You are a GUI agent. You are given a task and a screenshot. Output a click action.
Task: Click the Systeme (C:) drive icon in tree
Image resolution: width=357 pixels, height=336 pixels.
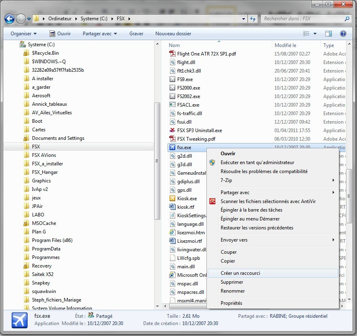(23, 44)
